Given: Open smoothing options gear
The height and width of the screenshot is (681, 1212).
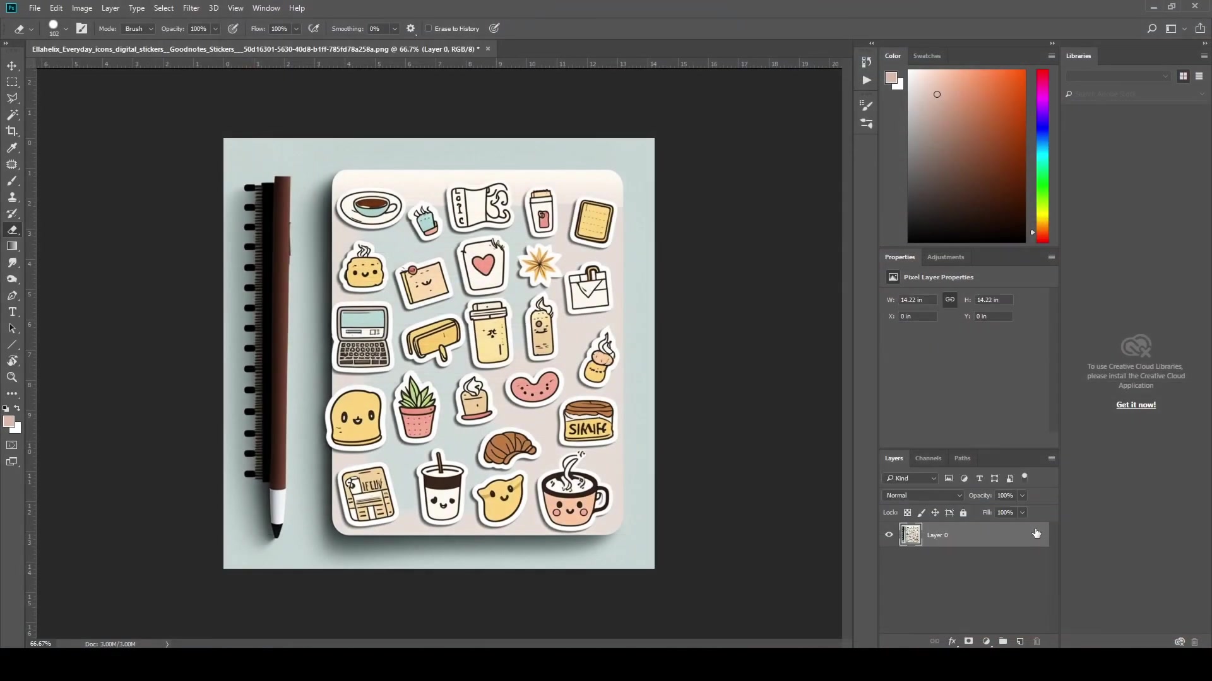Looking at the screenshot, I should click(x=411, y=28).
